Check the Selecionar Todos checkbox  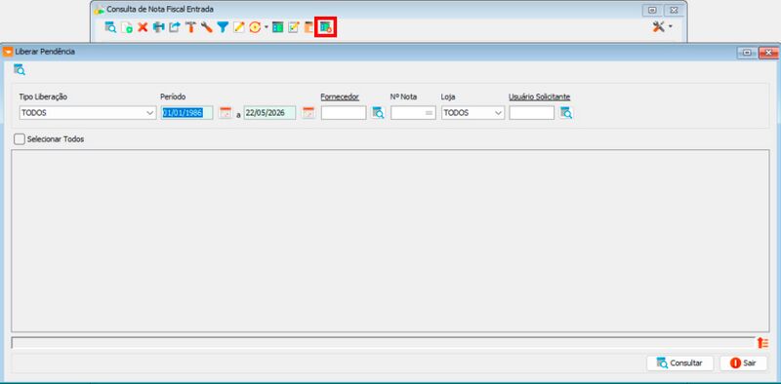click(20, 139)
